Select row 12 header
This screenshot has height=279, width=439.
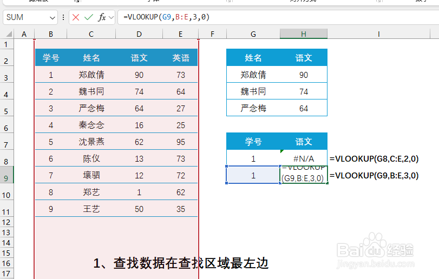[x=6, y=222]
